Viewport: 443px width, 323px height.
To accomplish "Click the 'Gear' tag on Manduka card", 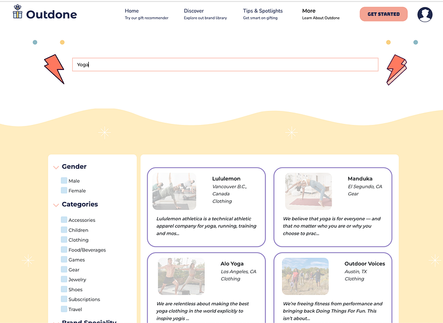I will pyautogui.click(x=353, y=194).
